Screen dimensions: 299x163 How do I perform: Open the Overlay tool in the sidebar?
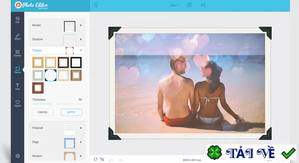pos(18,53)
